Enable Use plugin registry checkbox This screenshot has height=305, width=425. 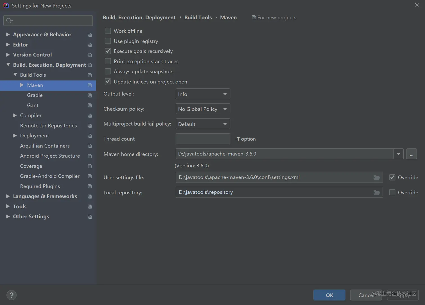click(108, 41)
